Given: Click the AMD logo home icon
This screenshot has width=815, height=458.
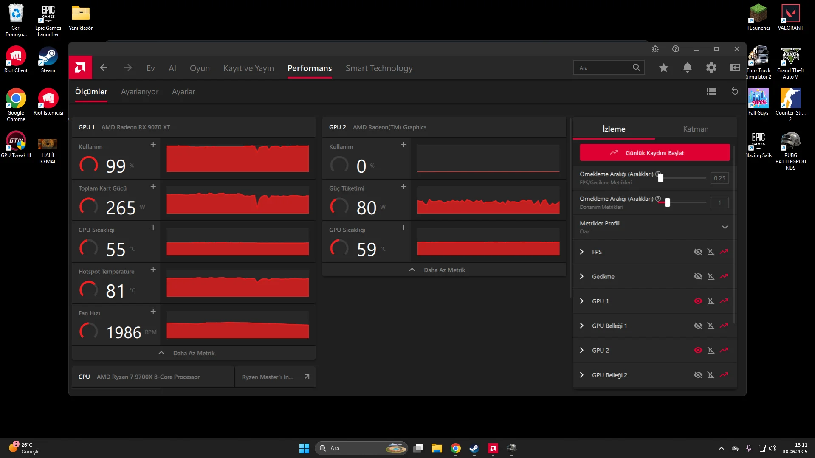Looking at the screenshot, I should (x=80, y=67).
